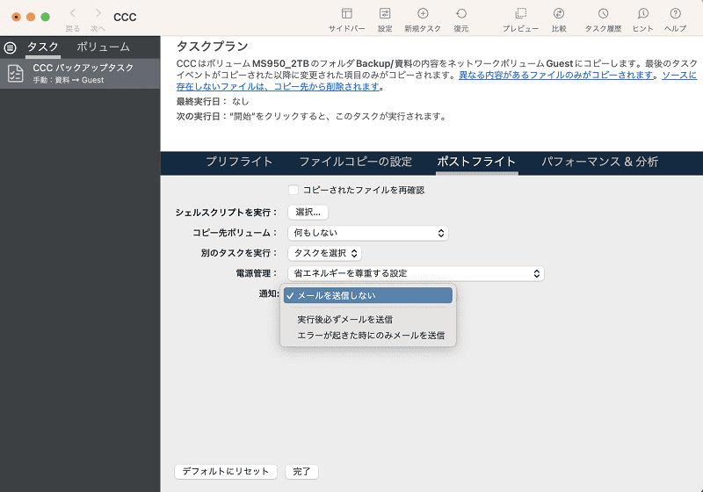Open the コピー先ボリューム dropdown
The image size is (703, 492).
(368, 233)
